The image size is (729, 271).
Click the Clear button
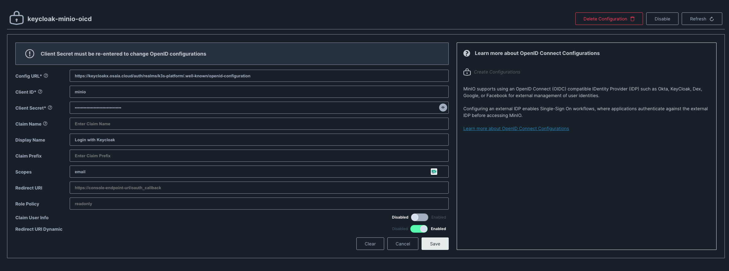point(370,244)
